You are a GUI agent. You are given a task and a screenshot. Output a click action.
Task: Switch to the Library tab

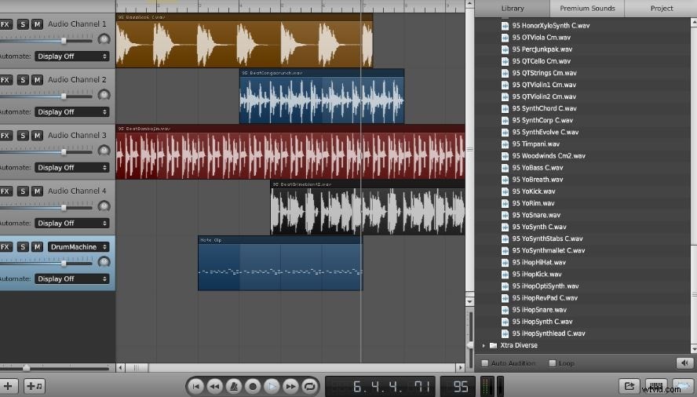tap(513, 9)
